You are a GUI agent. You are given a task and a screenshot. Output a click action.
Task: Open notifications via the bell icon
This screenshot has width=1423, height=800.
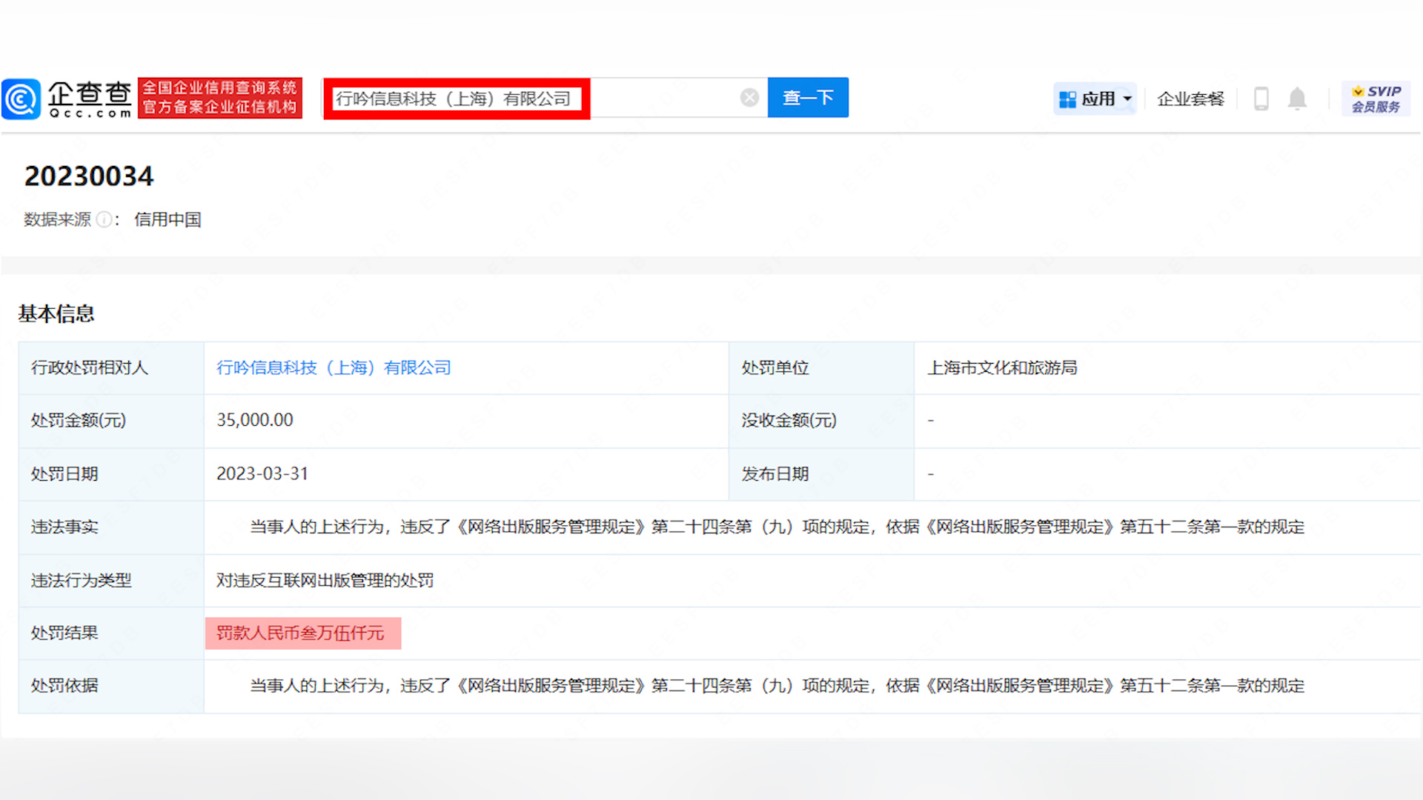click(1297, 99)
